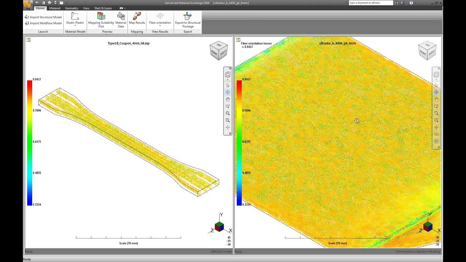Click the Print quick access icon
The width and height of the screenshot is (466, 262).
[x=50, y=3]
